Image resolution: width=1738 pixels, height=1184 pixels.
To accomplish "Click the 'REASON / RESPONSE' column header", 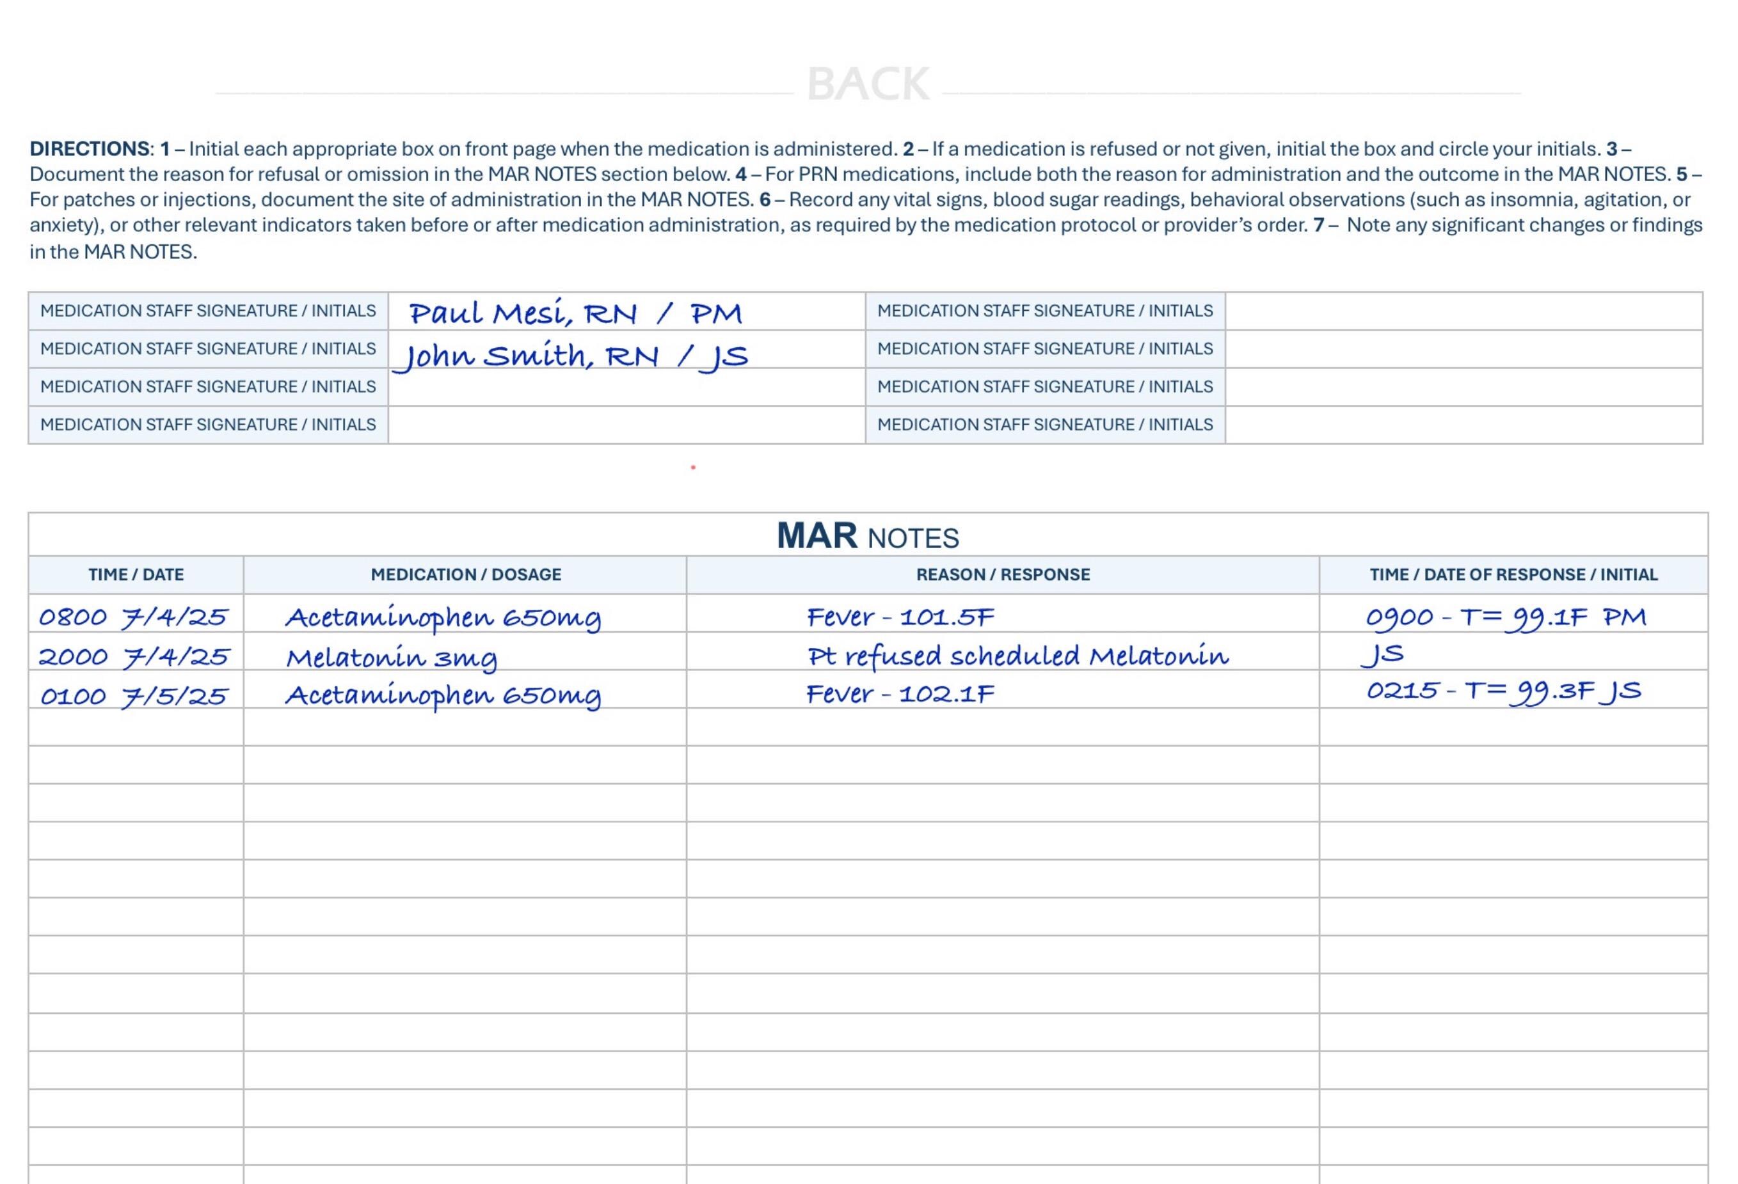I will pyautogui.click(x=1003, y=575).
